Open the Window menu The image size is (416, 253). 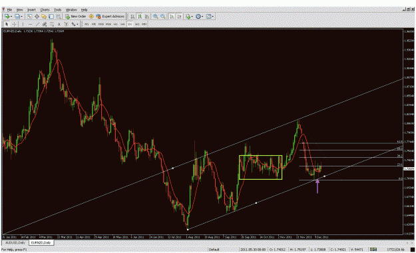(x=71, y=10)
